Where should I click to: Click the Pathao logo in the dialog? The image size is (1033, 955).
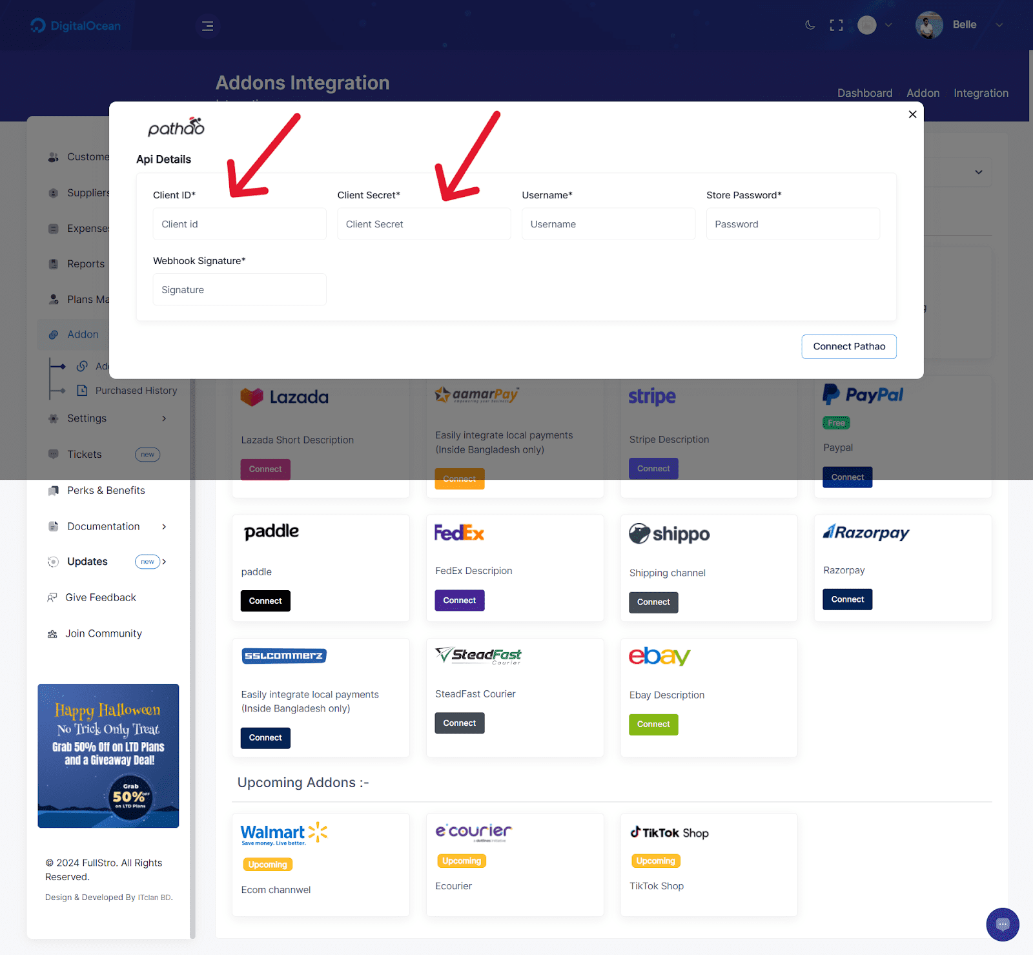[x=176, y=127]
